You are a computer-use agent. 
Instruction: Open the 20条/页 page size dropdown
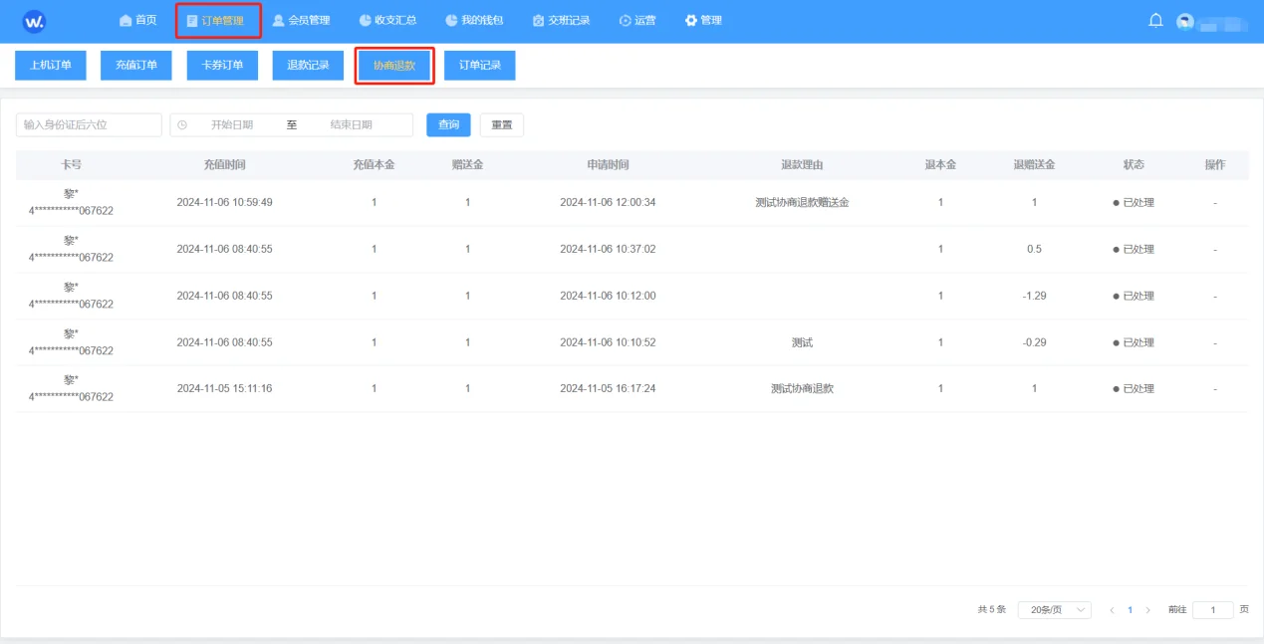(1054, 610)
